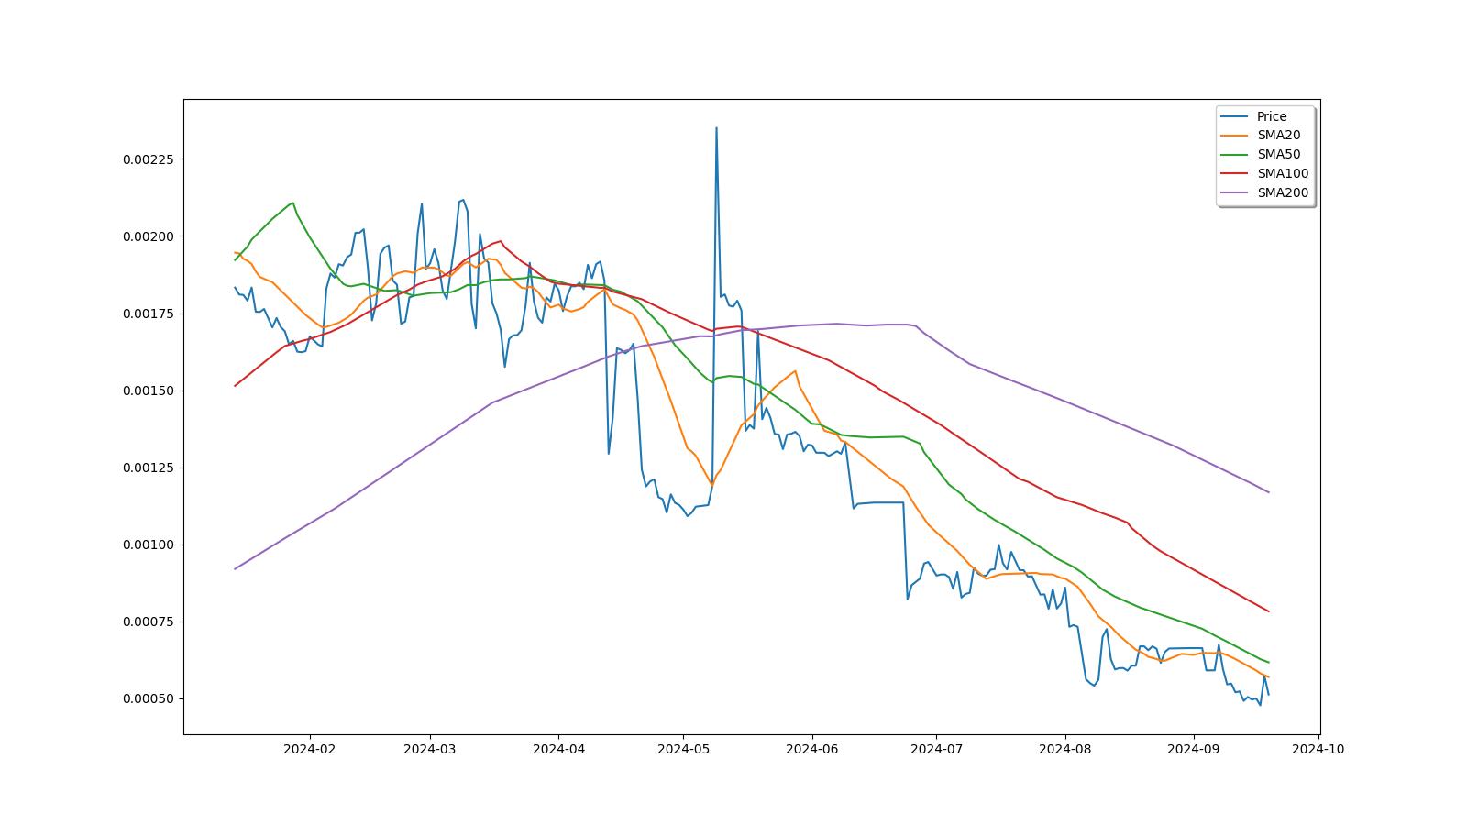
Task: Click the 2024-05 x-axis label
Action: (x=683, y=749)
